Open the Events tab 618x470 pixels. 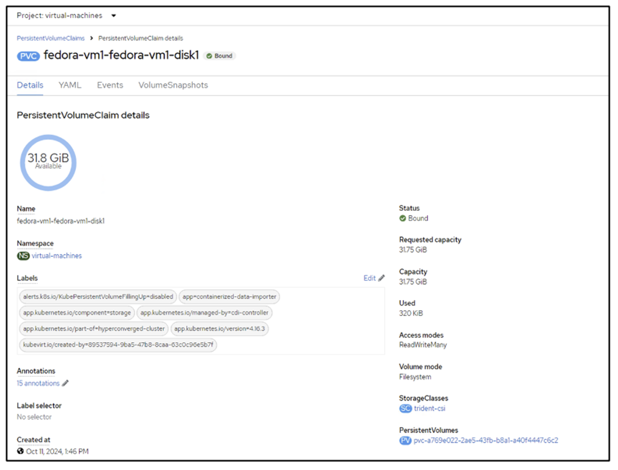pos(110,85)
